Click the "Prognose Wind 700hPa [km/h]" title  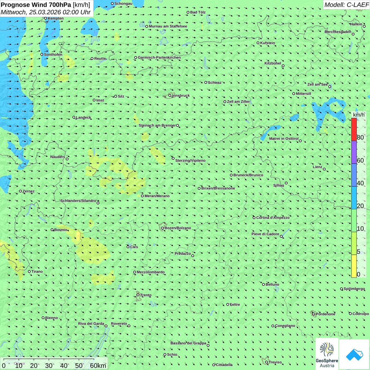[45, 5]
